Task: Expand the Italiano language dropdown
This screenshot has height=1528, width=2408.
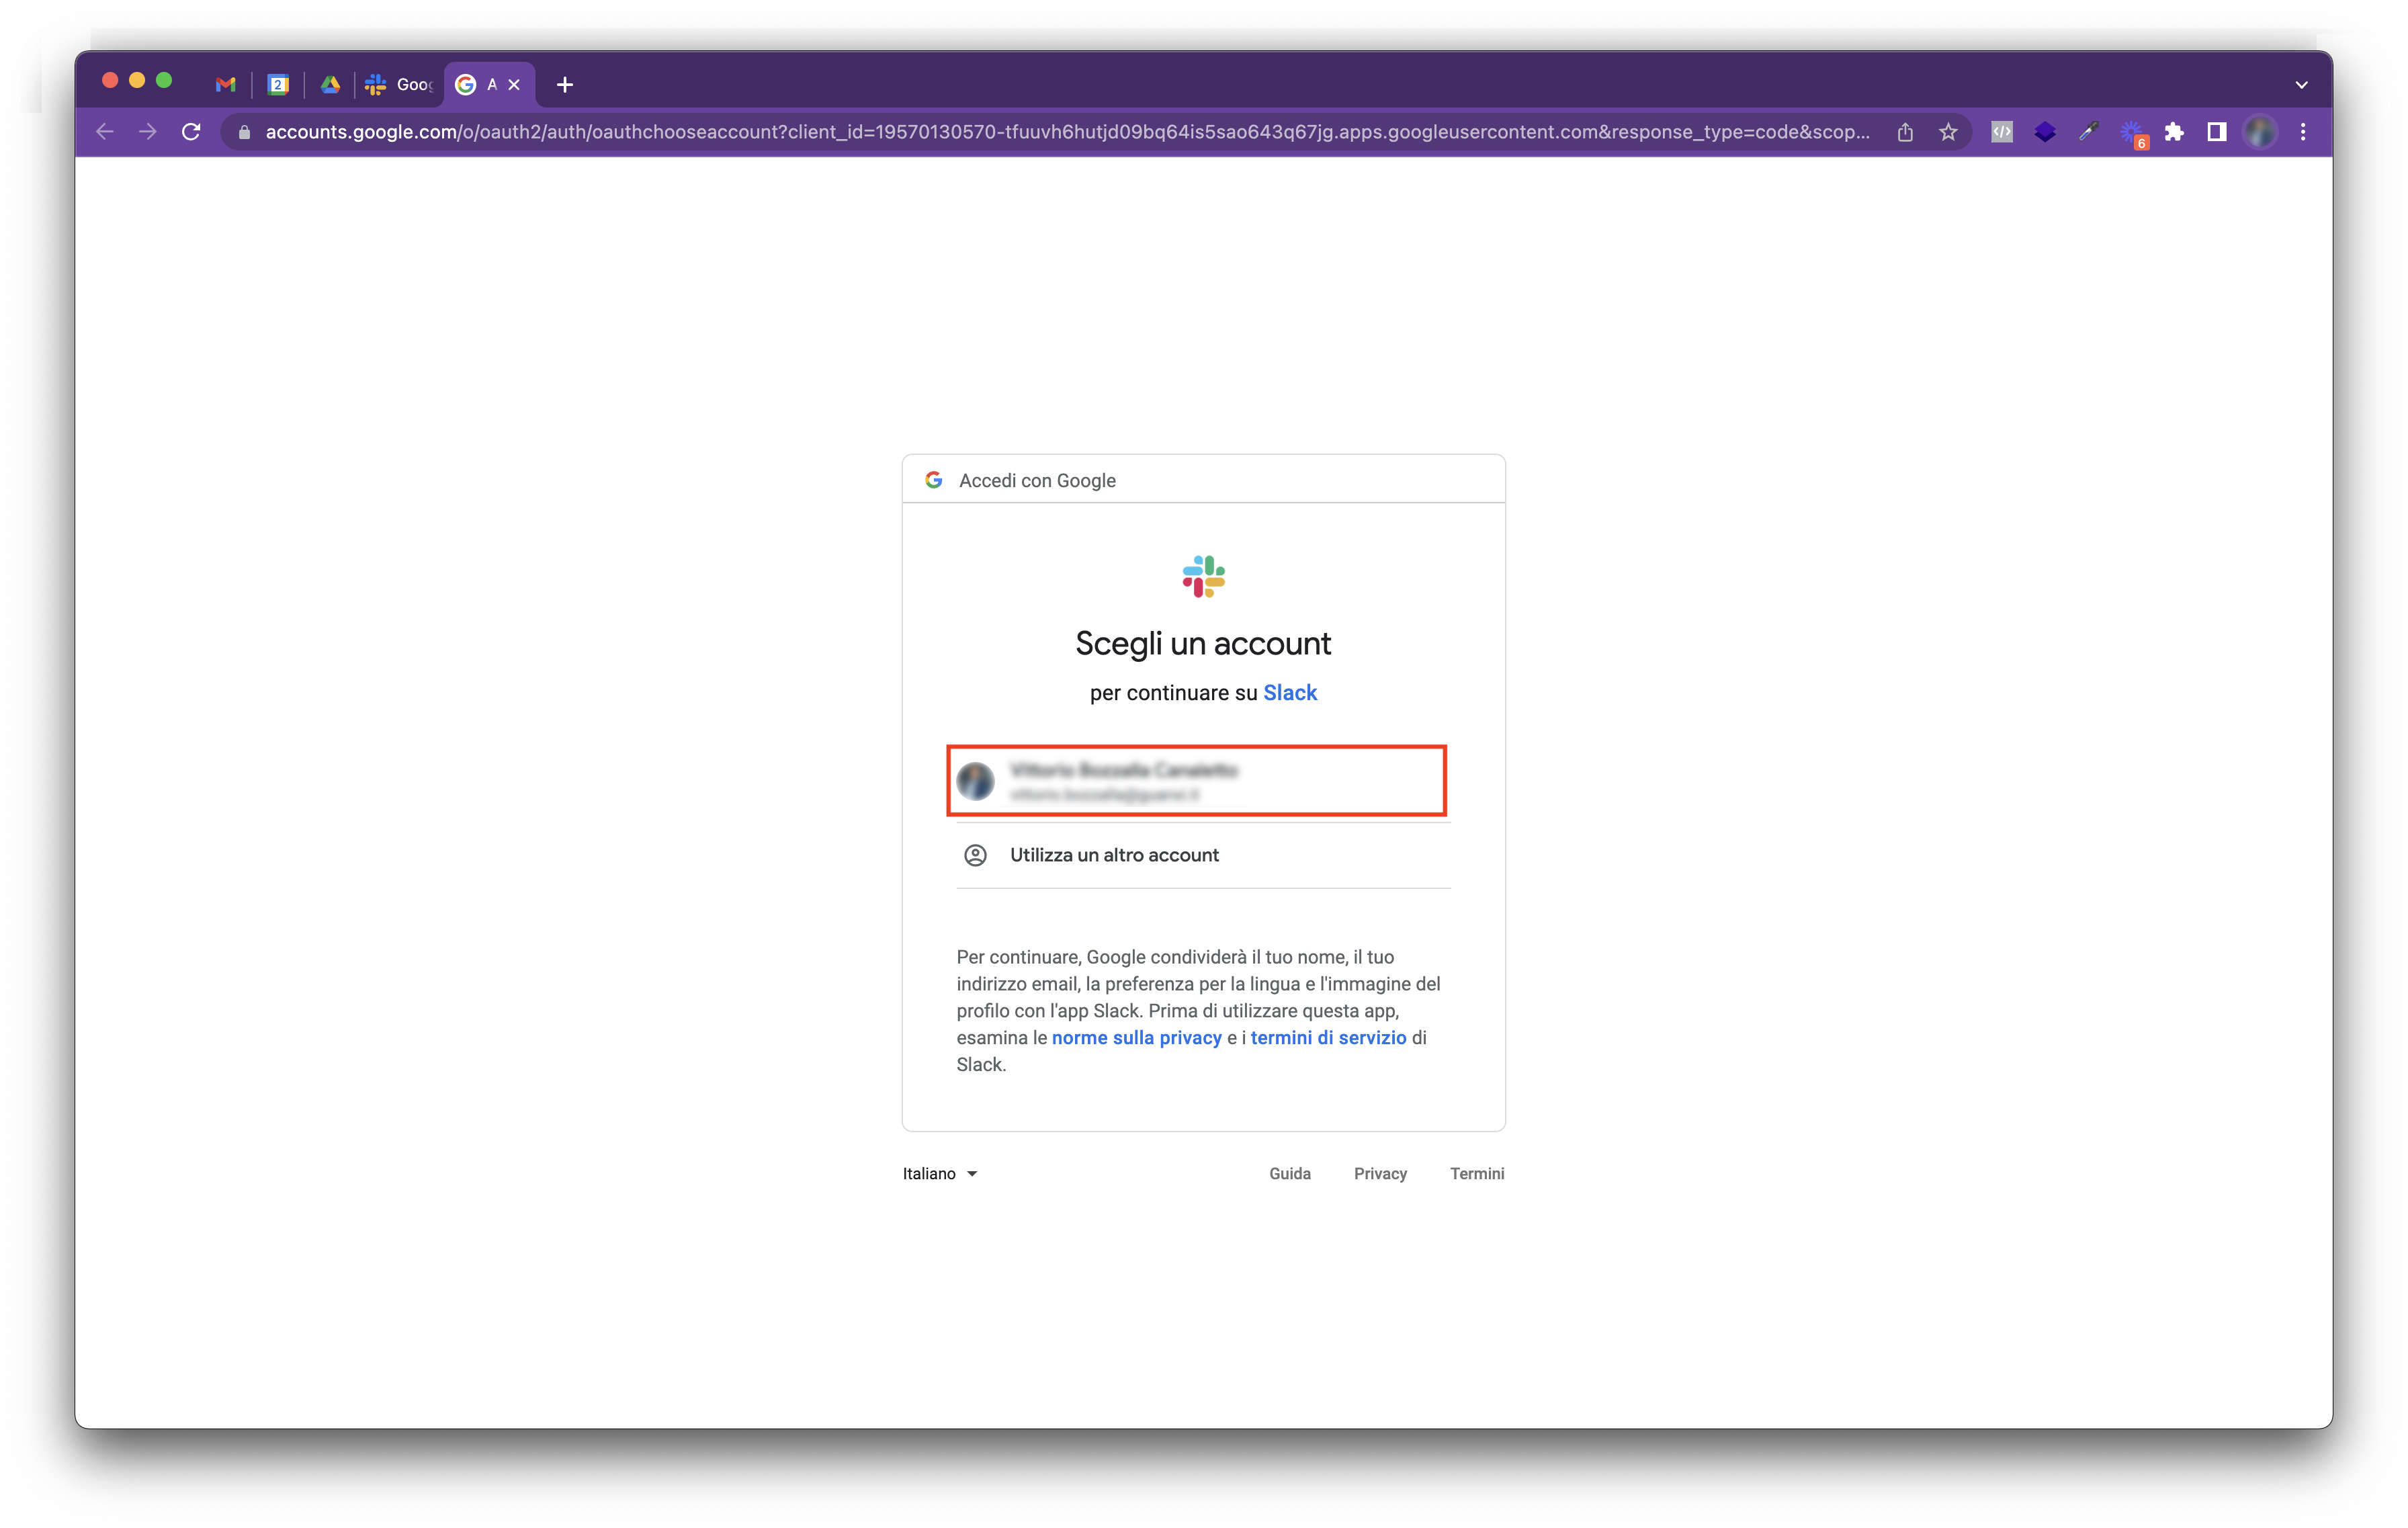Action: click(939, 1173)
